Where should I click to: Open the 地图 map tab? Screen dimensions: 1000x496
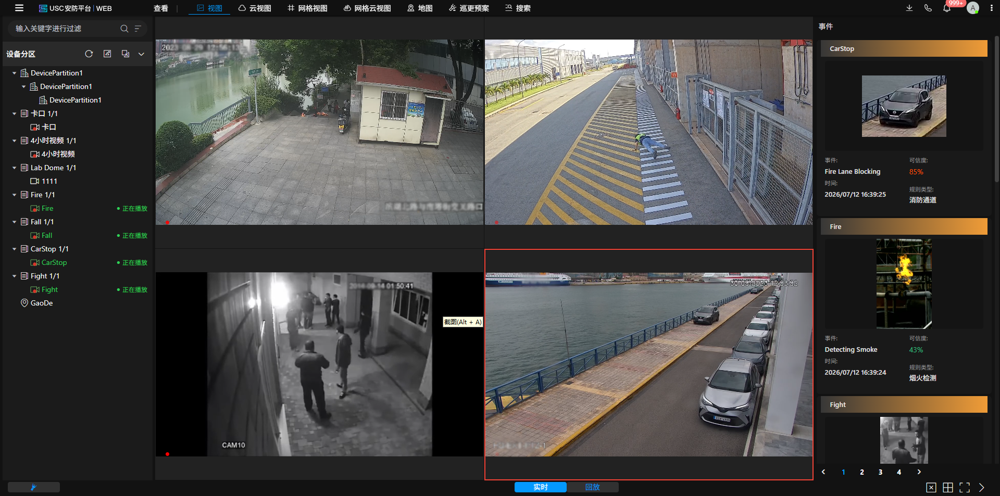coord(420,8)
